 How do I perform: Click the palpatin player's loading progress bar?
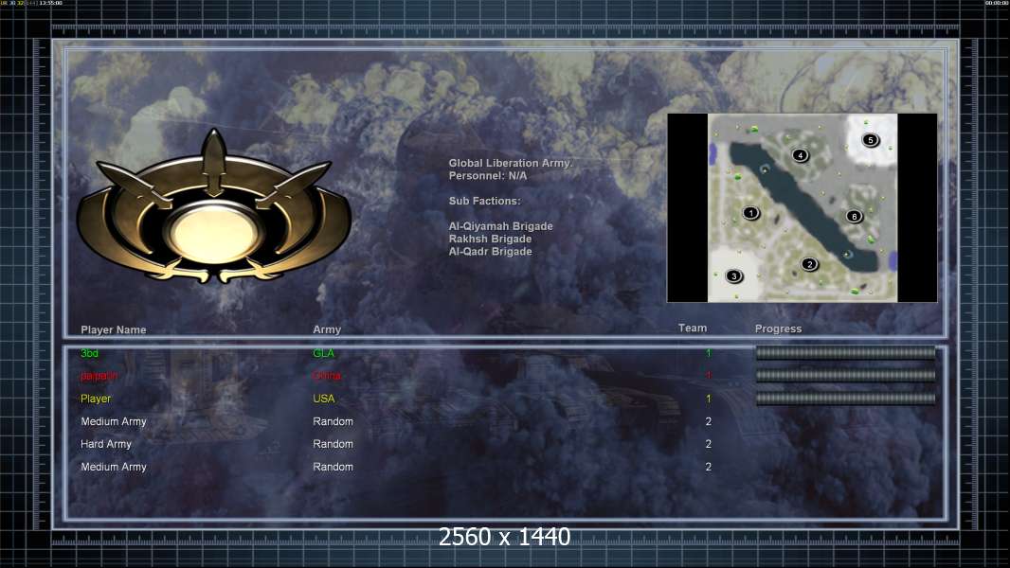tap(845, 375)
